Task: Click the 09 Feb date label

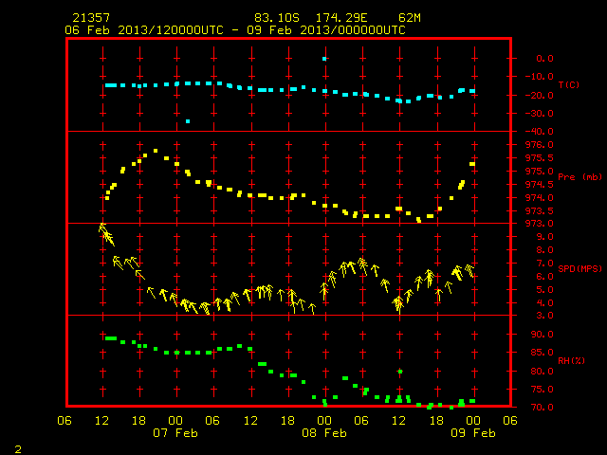Action: click(x=473, y=433)
